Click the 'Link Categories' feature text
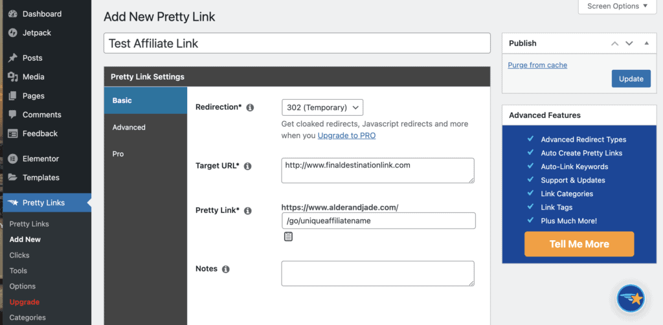Screen dimensions: 663x325 pyautogui.click(x=567, y=194)
